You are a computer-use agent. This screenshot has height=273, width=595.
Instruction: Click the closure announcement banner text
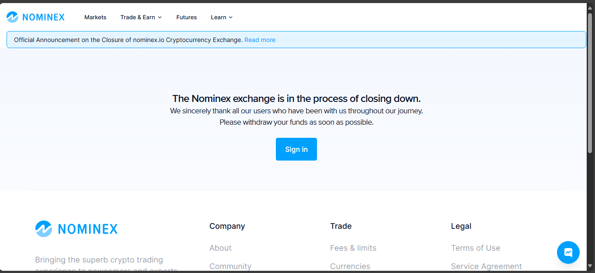pos(128,40)
